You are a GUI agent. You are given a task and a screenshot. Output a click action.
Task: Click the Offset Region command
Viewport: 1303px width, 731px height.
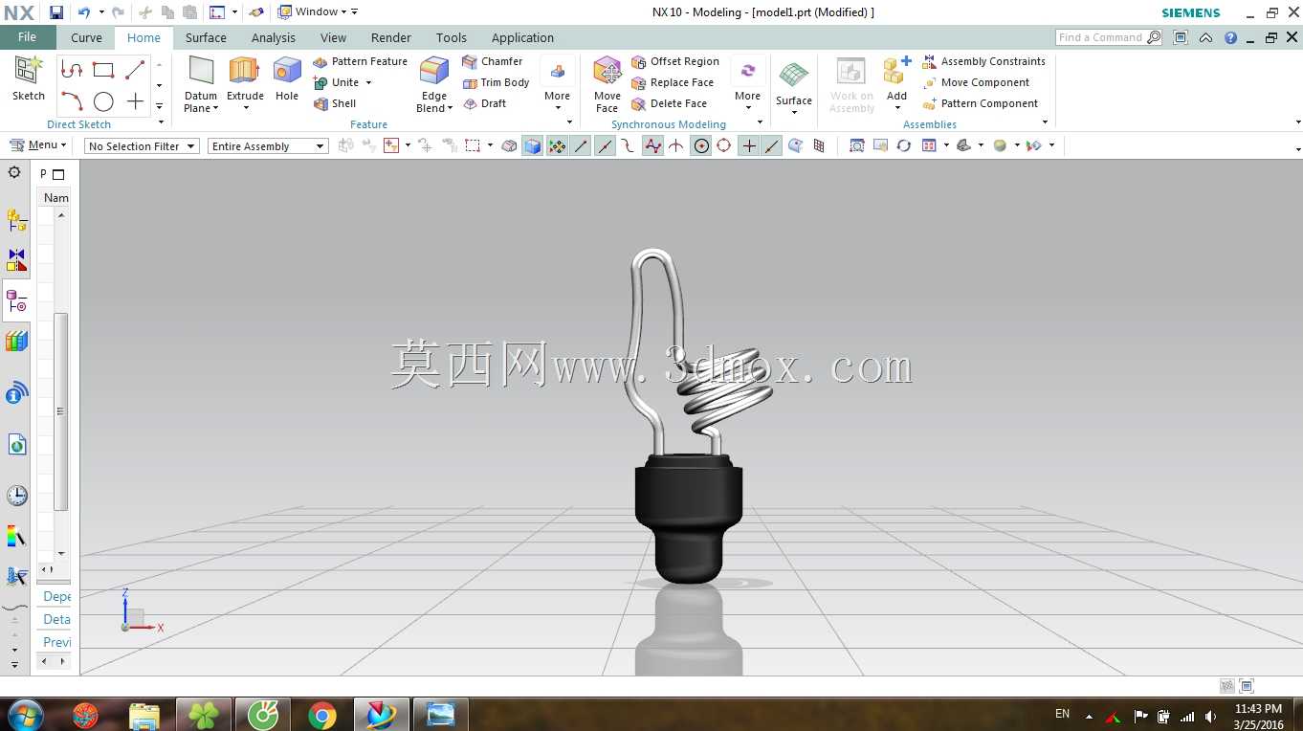pos(675,61)
